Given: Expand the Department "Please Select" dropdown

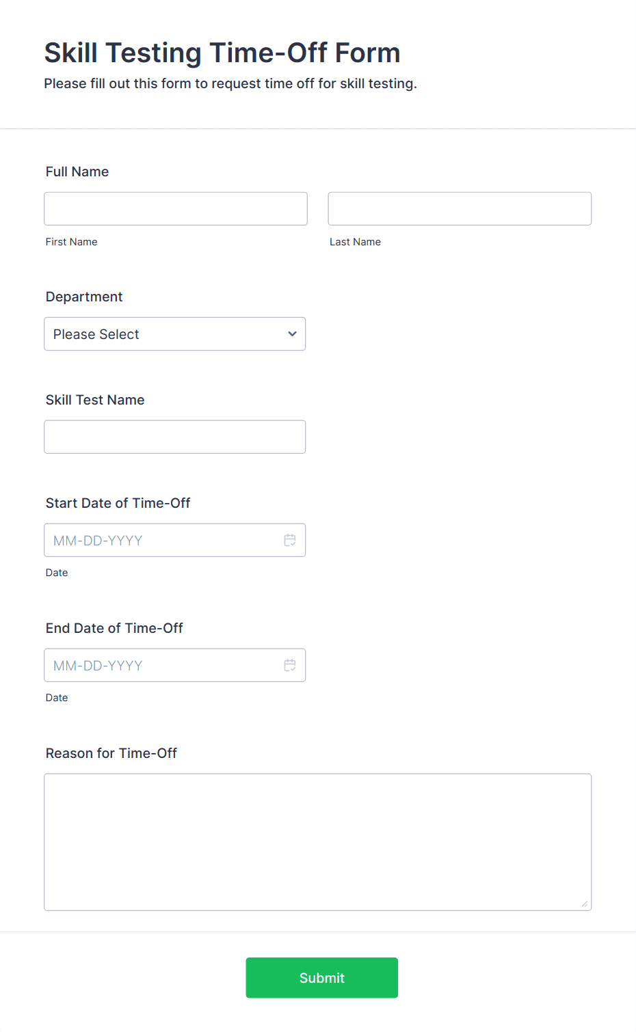Looking at the screenshot, I should point(175,334).
